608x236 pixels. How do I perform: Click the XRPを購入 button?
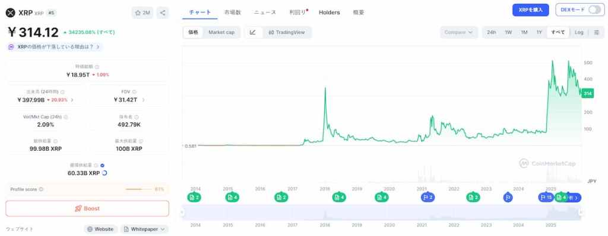pyautogui.click(x=530, y=10)
